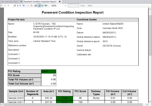The height and width of the screenshot is (106, 152).
Task: Click the current page number field
Action: [10, 6]
